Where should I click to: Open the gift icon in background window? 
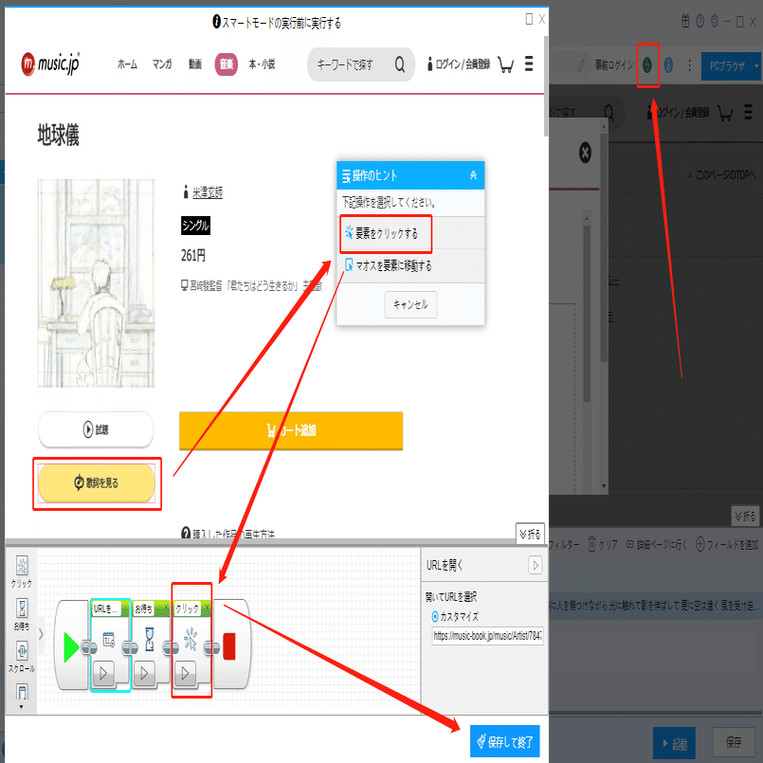(x=685, y=21)
